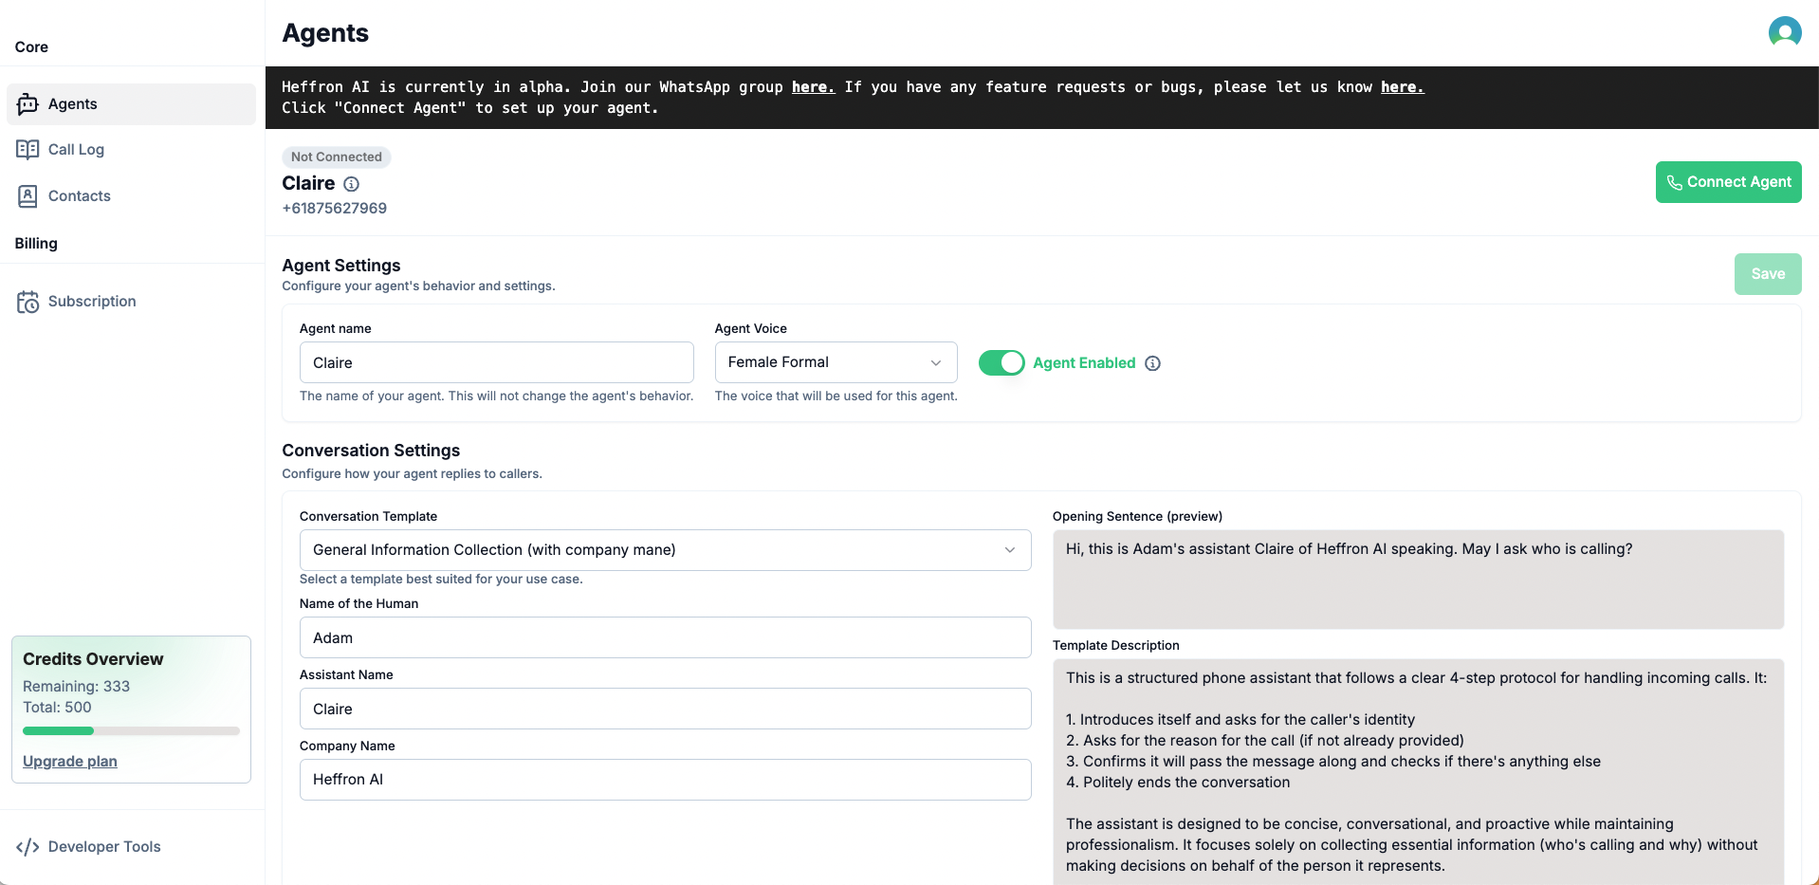This screenshot has height=885, width=1819.
Task: Click chevron of Female Formal selector
Action: point(936,363)
